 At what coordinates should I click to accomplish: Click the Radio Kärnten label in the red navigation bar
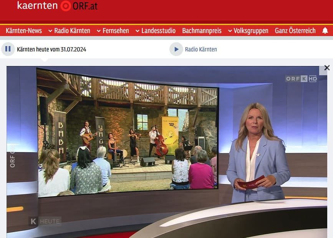[x=72, y=31]
